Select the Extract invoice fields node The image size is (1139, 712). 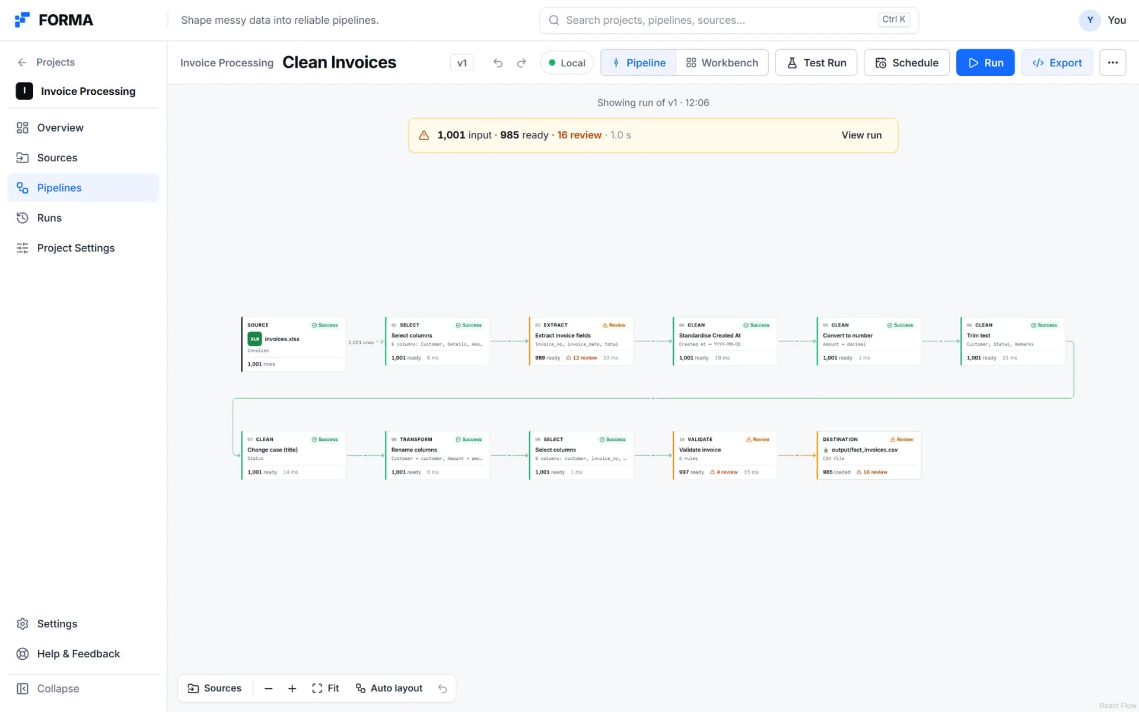[581, 341]
